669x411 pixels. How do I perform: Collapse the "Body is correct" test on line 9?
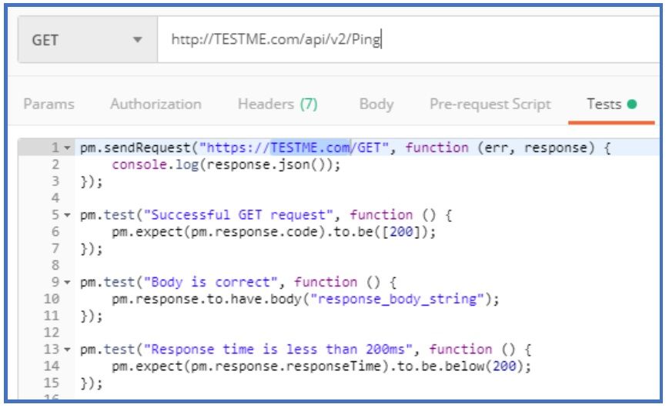[x=68, y=282]
